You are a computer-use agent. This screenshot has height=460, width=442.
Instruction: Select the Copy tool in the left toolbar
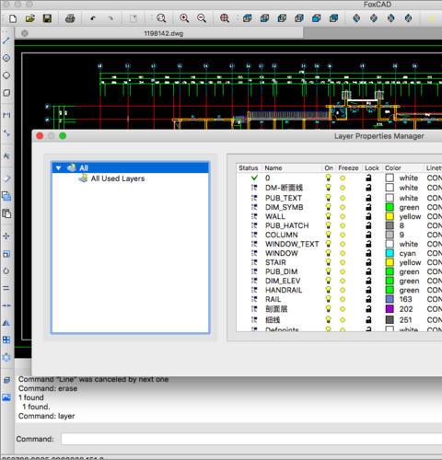[x=6, y=196]
